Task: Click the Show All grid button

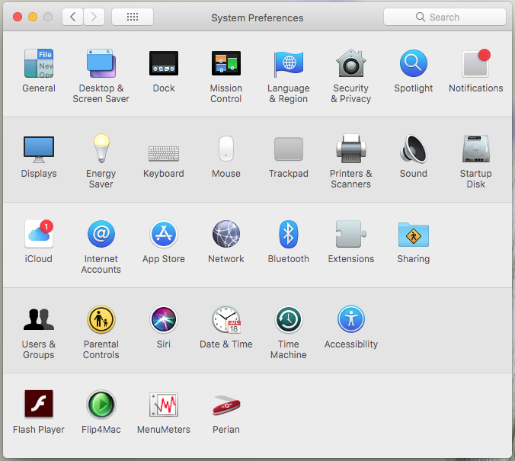Action: [x=133, y=17]
